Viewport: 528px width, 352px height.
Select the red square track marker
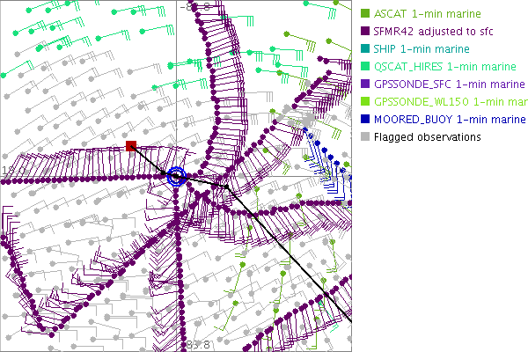tap(131, 145)
